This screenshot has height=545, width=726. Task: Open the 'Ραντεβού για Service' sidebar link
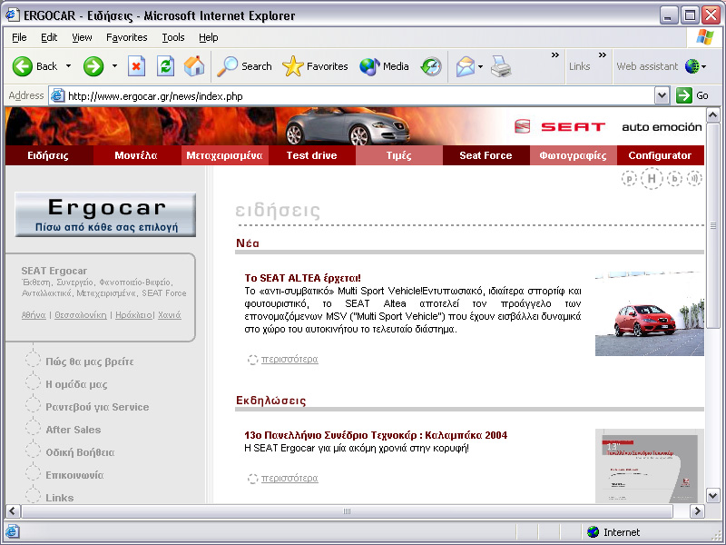(x=97, y=407)
